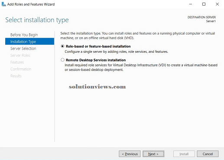Viewport: 224px width, 160px height.
Task: Click the Results step in sidebar
Action: pos(16,76)
